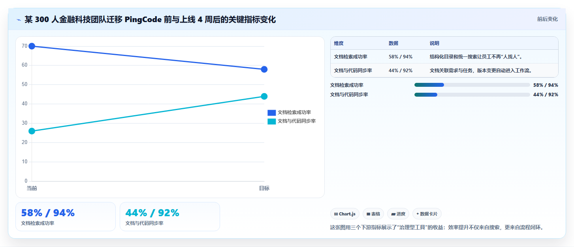Click the cyan data point at 目标
Screen dimensions: 574x247
point(264,96)
